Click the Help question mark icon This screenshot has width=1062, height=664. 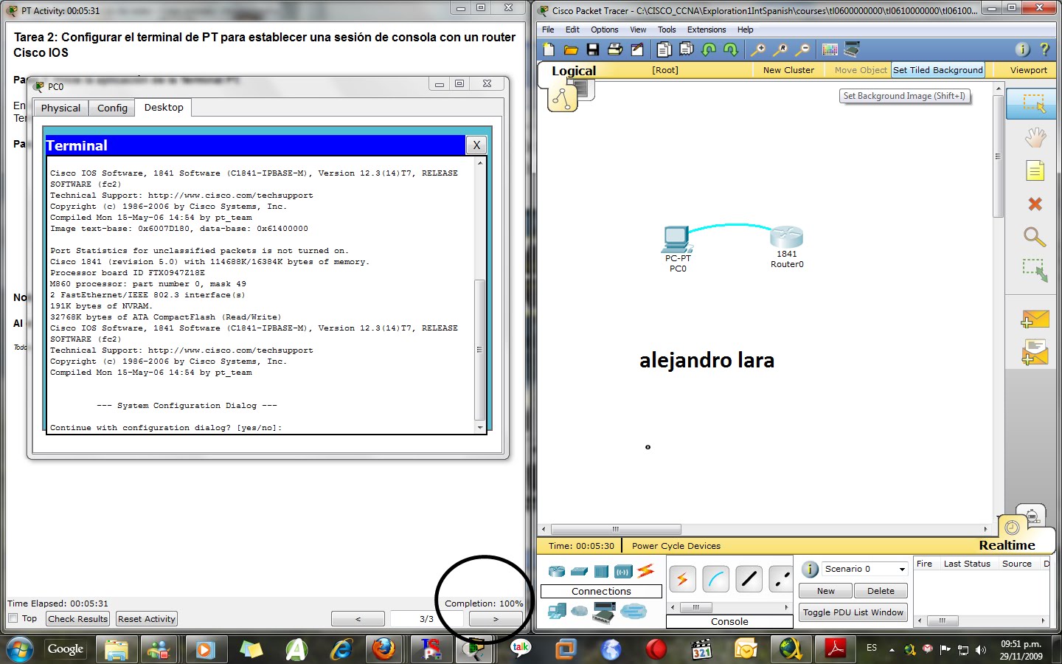pos(1044,49)
